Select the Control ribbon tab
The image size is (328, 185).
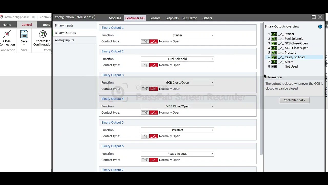coord(27,25)
